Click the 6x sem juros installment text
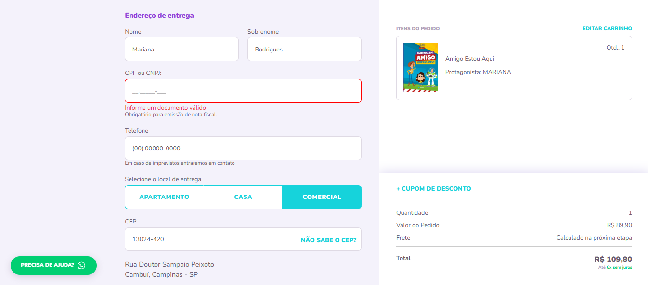Image resolution: width=648 pixels, height=285 pixels. pyautogui.click(x=619, y=267)
